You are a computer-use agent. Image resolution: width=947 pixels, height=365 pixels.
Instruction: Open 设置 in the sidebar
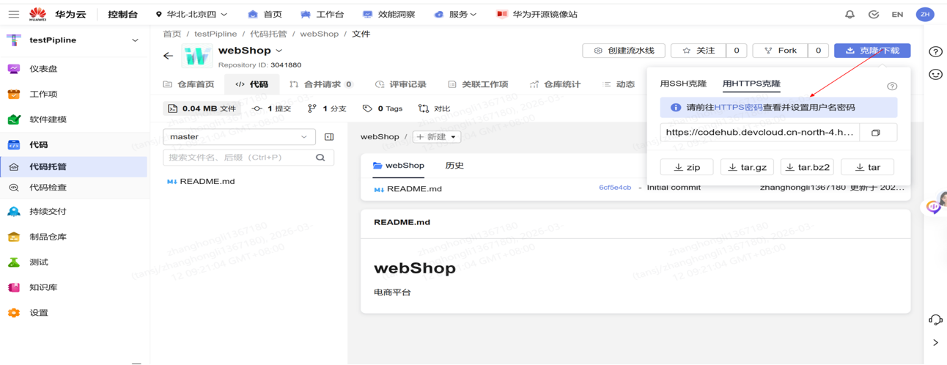(38, 313)
